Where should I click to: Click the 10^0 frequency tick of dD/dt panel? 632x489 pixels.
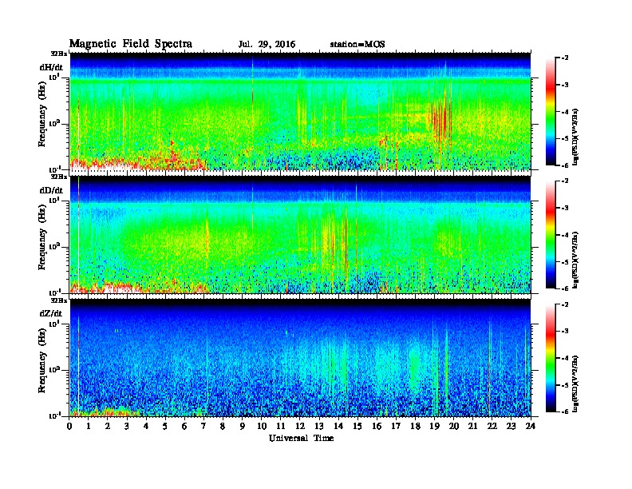[53, 247]
